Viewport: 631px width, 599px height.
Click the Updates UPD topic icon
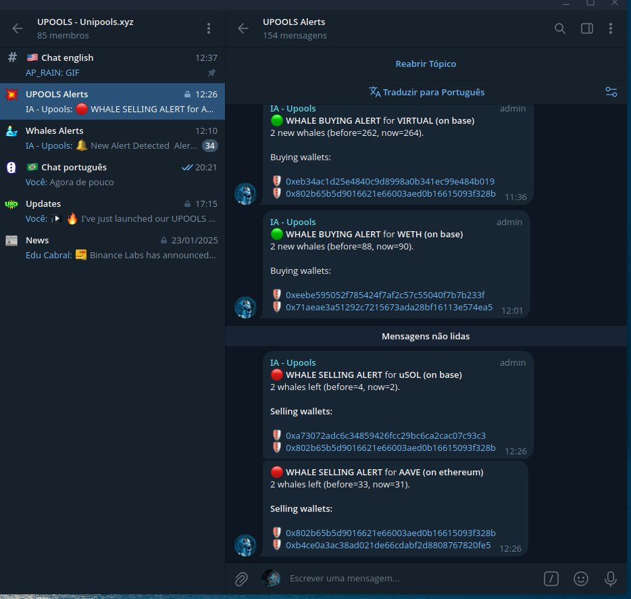pos(11,203)
